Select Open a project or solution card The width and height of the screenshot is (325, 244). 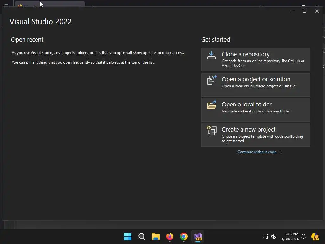255,85
